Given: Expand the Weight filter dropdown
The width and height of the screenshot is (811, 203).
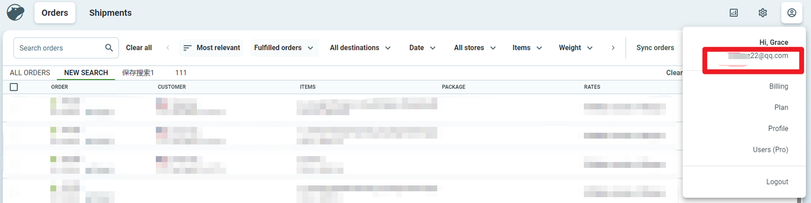Looking at the screenshot, I should coord(576,48).
